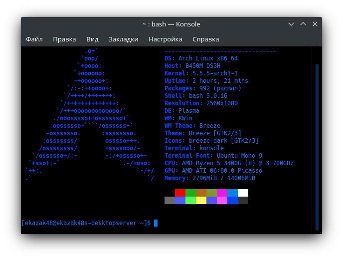
Task: Click the 'WM Theme: Breeze' line
Action: click(x=192, y=126)
